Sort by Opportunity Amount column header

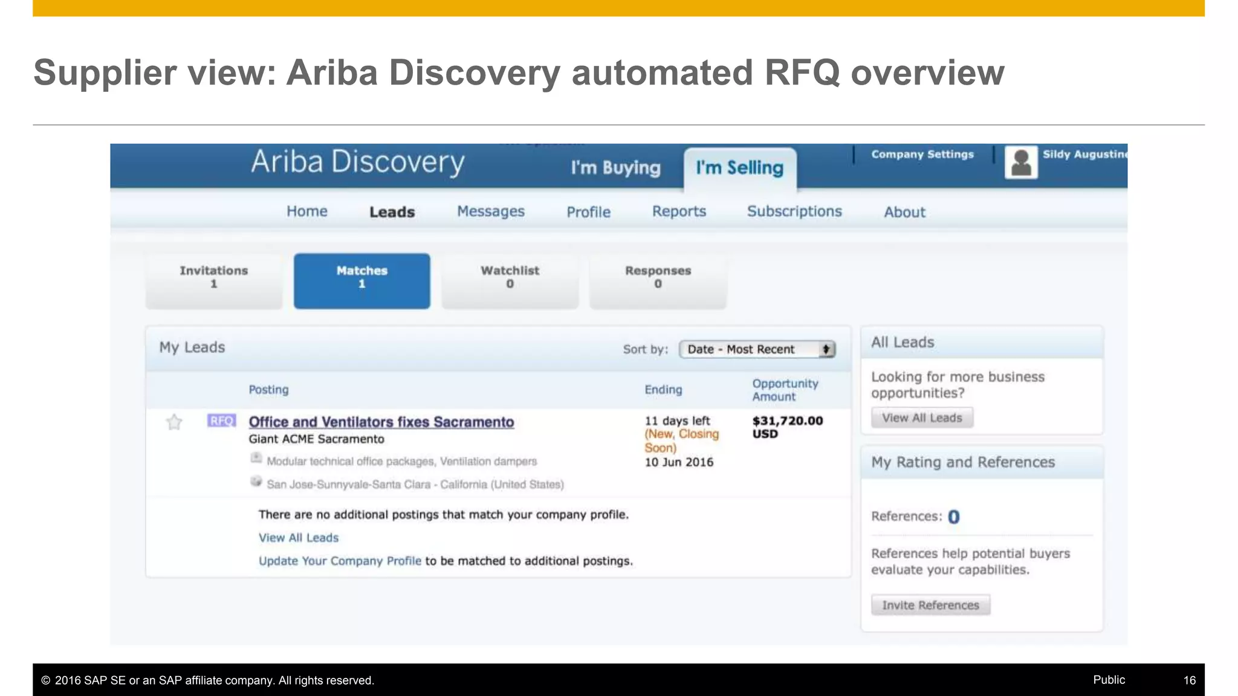tap(785, 390)
